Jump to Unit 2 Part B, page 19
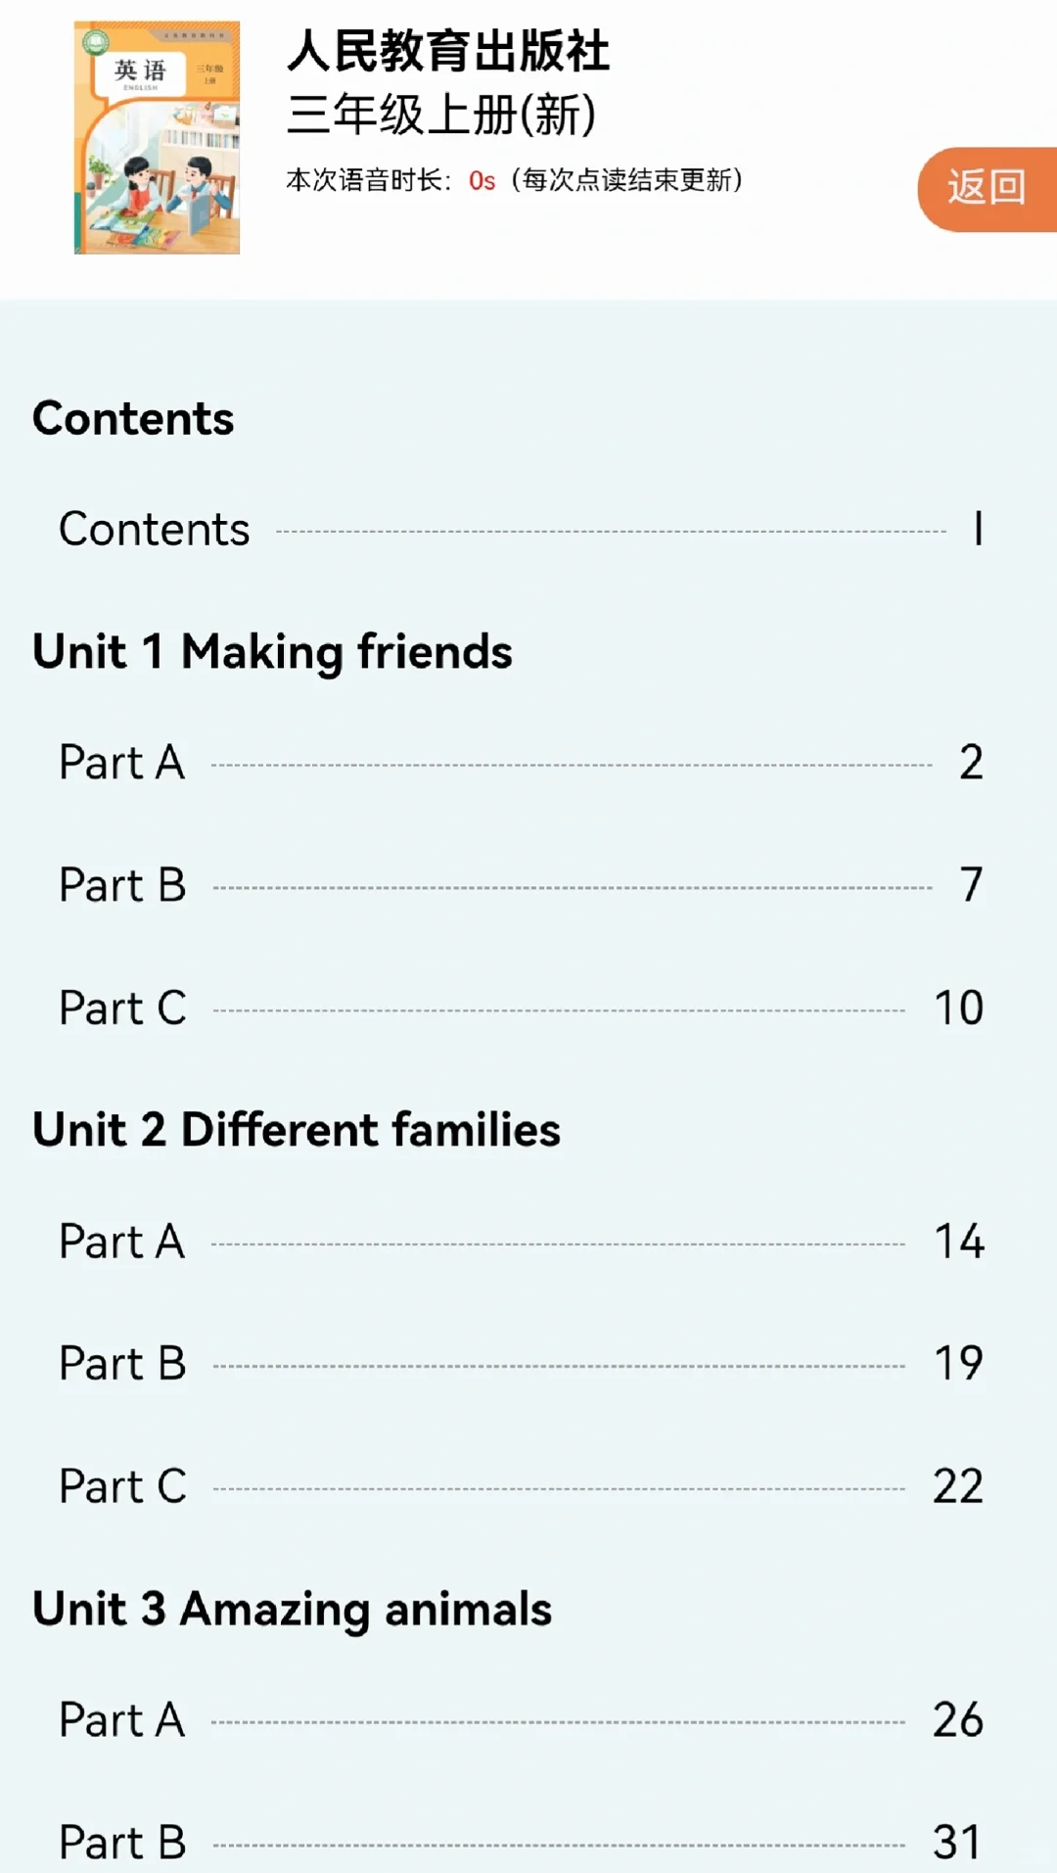Image resolution: width=1057 pixels, height=1873 pixels. tap(122, 1364)
